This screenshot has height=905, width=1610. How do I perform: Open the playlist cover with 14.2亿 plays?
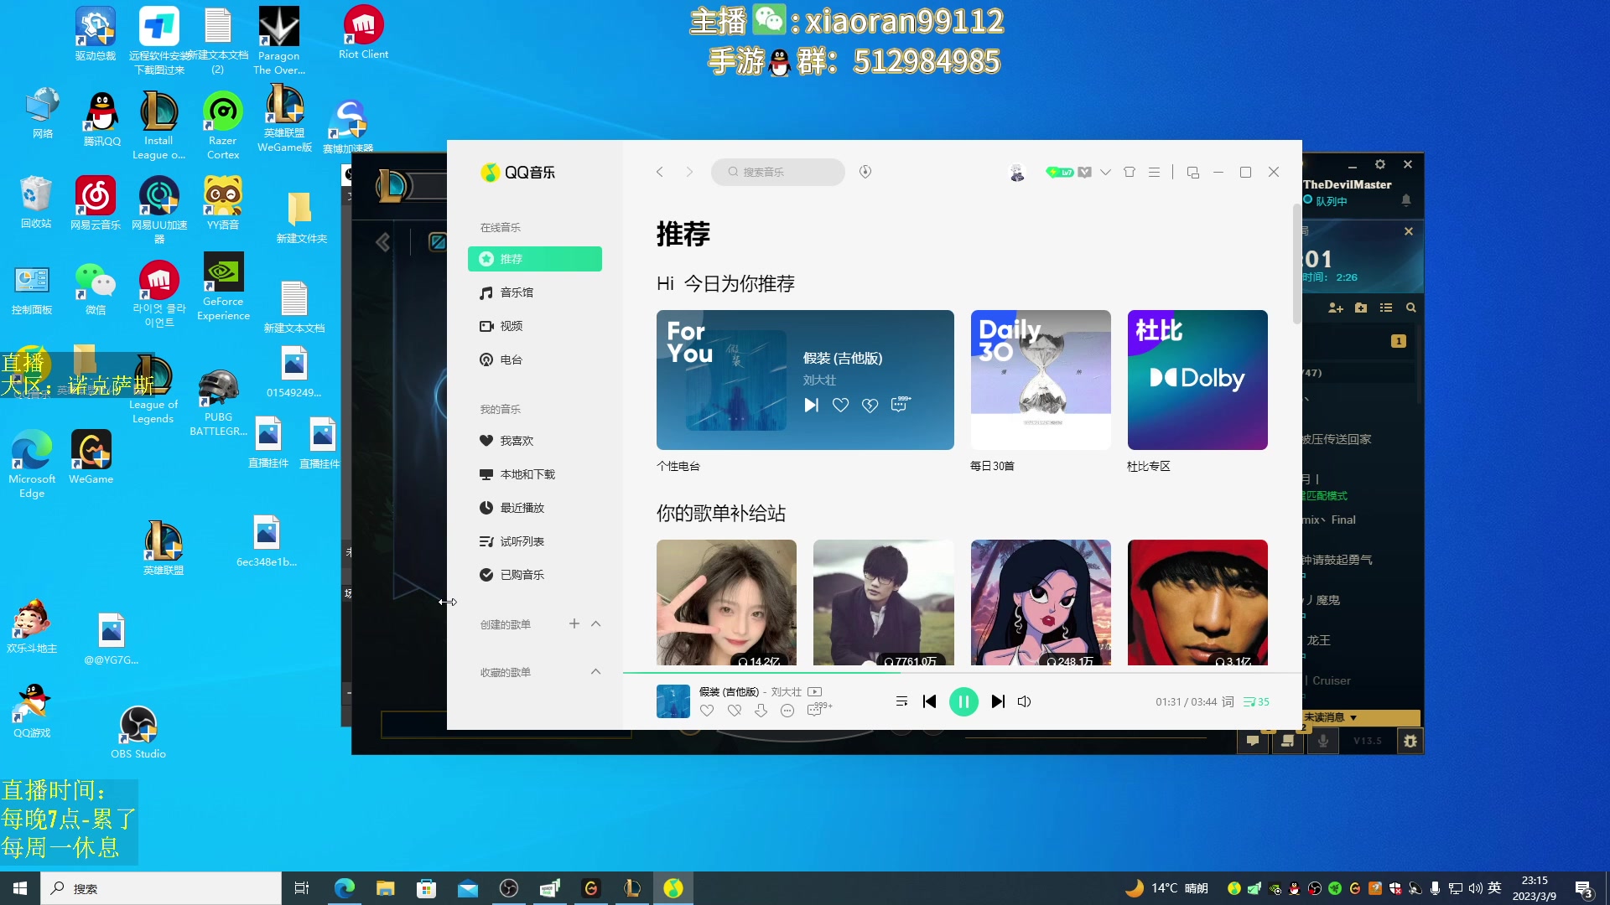[726, 602]
